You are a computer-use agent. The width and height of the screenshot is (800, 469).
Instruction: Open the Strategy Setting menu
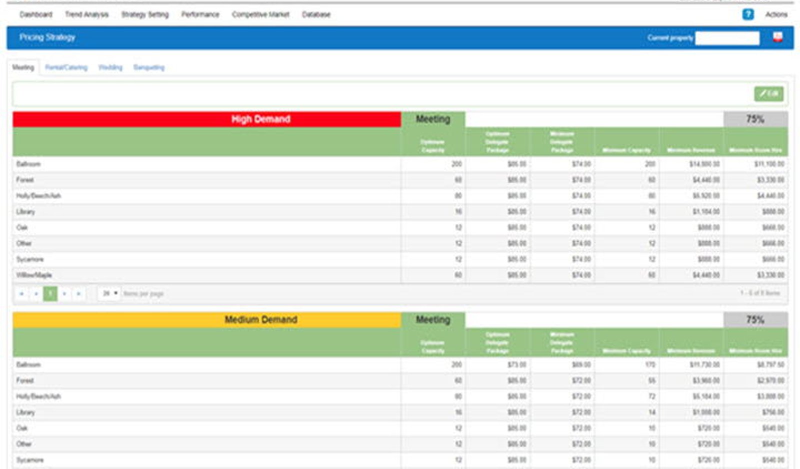[145, 15]
